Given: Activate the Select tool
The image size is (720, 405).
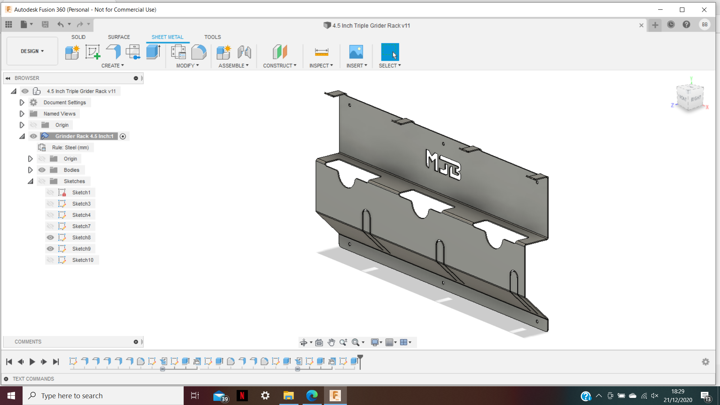Looking at the screenshot, I should click(390, 52).
